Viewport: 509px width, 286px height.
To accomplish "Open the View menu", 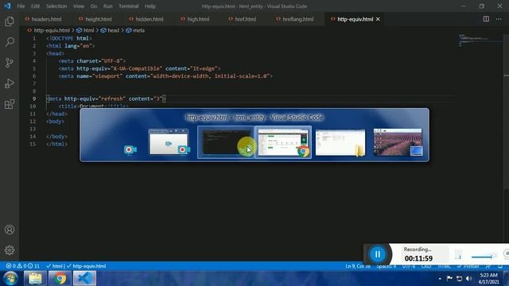I will 79,6.
